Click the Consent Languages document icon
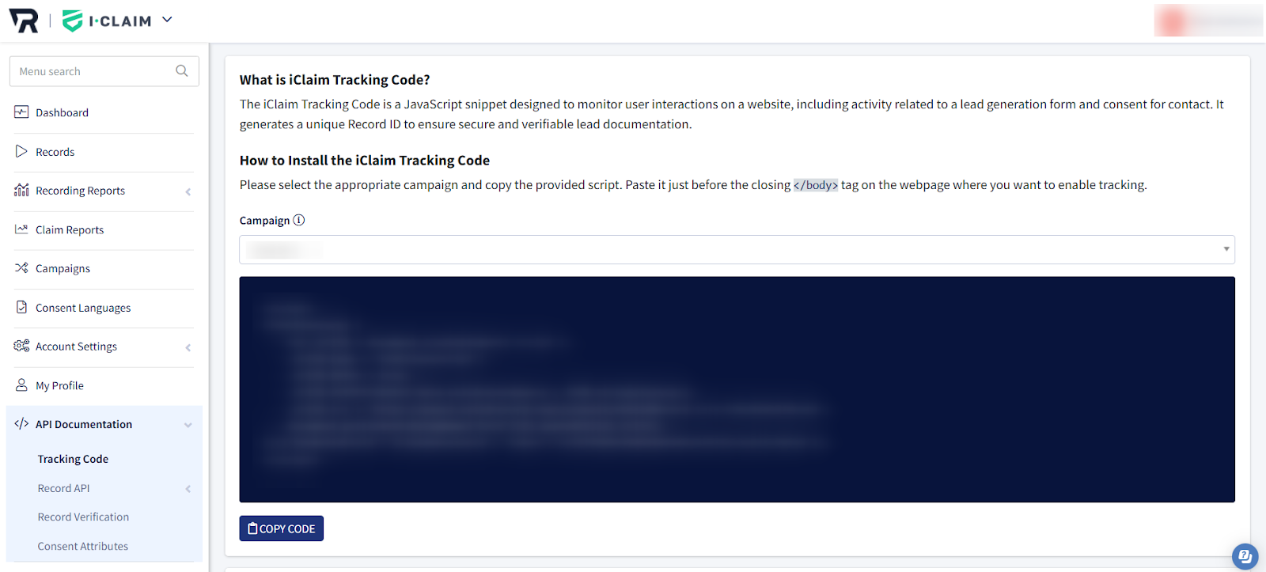 coord(21,307)
